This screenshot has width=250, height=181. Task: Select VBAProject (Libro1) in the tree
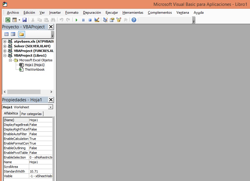(x=30, y=55)
